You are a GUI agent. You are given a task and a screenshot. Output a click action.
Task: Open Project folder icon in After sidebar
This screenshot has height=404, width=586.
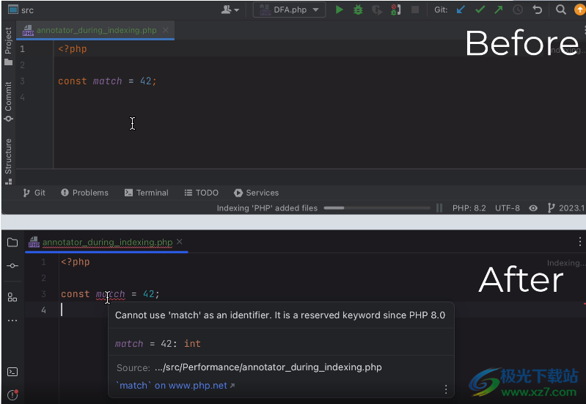[x=12, y=243]
